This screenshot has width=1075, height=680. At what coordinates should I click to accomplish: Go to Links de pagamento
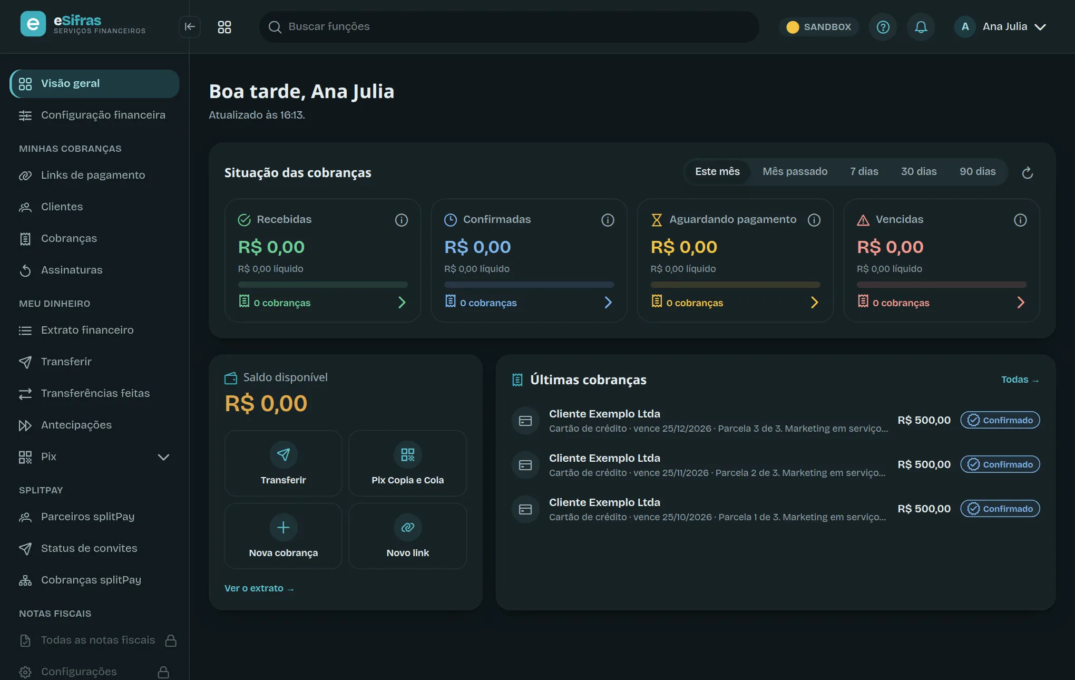[x=95, y=176]
